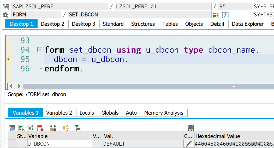Click the V... column header

tap(98, 136)
